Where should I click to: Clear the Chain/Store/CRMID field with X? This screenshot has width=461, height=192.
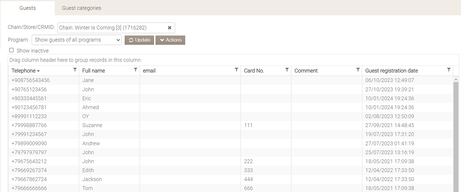coord(170,28)
